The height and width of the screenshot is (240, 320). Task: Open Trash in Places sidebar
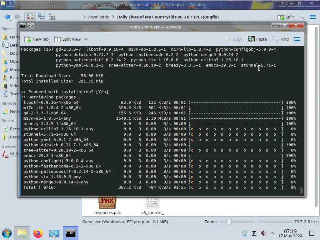(x=10, y=94)
